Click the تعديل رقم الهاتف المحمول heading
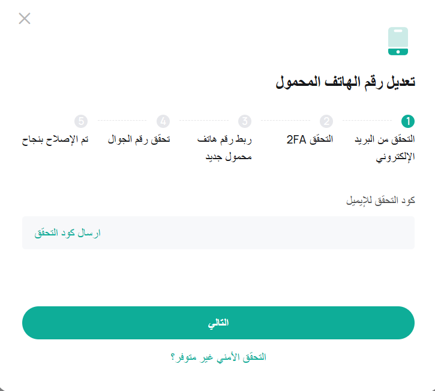 pos(346,82)
